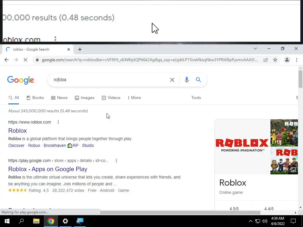The image size is (303, 227).
Task: Click the share page icon in the address bar
Action: pos(266,60)
